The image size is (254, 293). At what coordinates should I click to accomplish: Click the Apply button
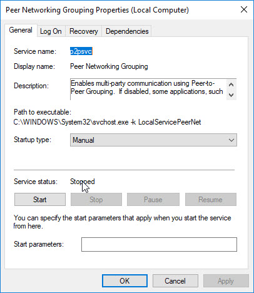coord(226,280)
